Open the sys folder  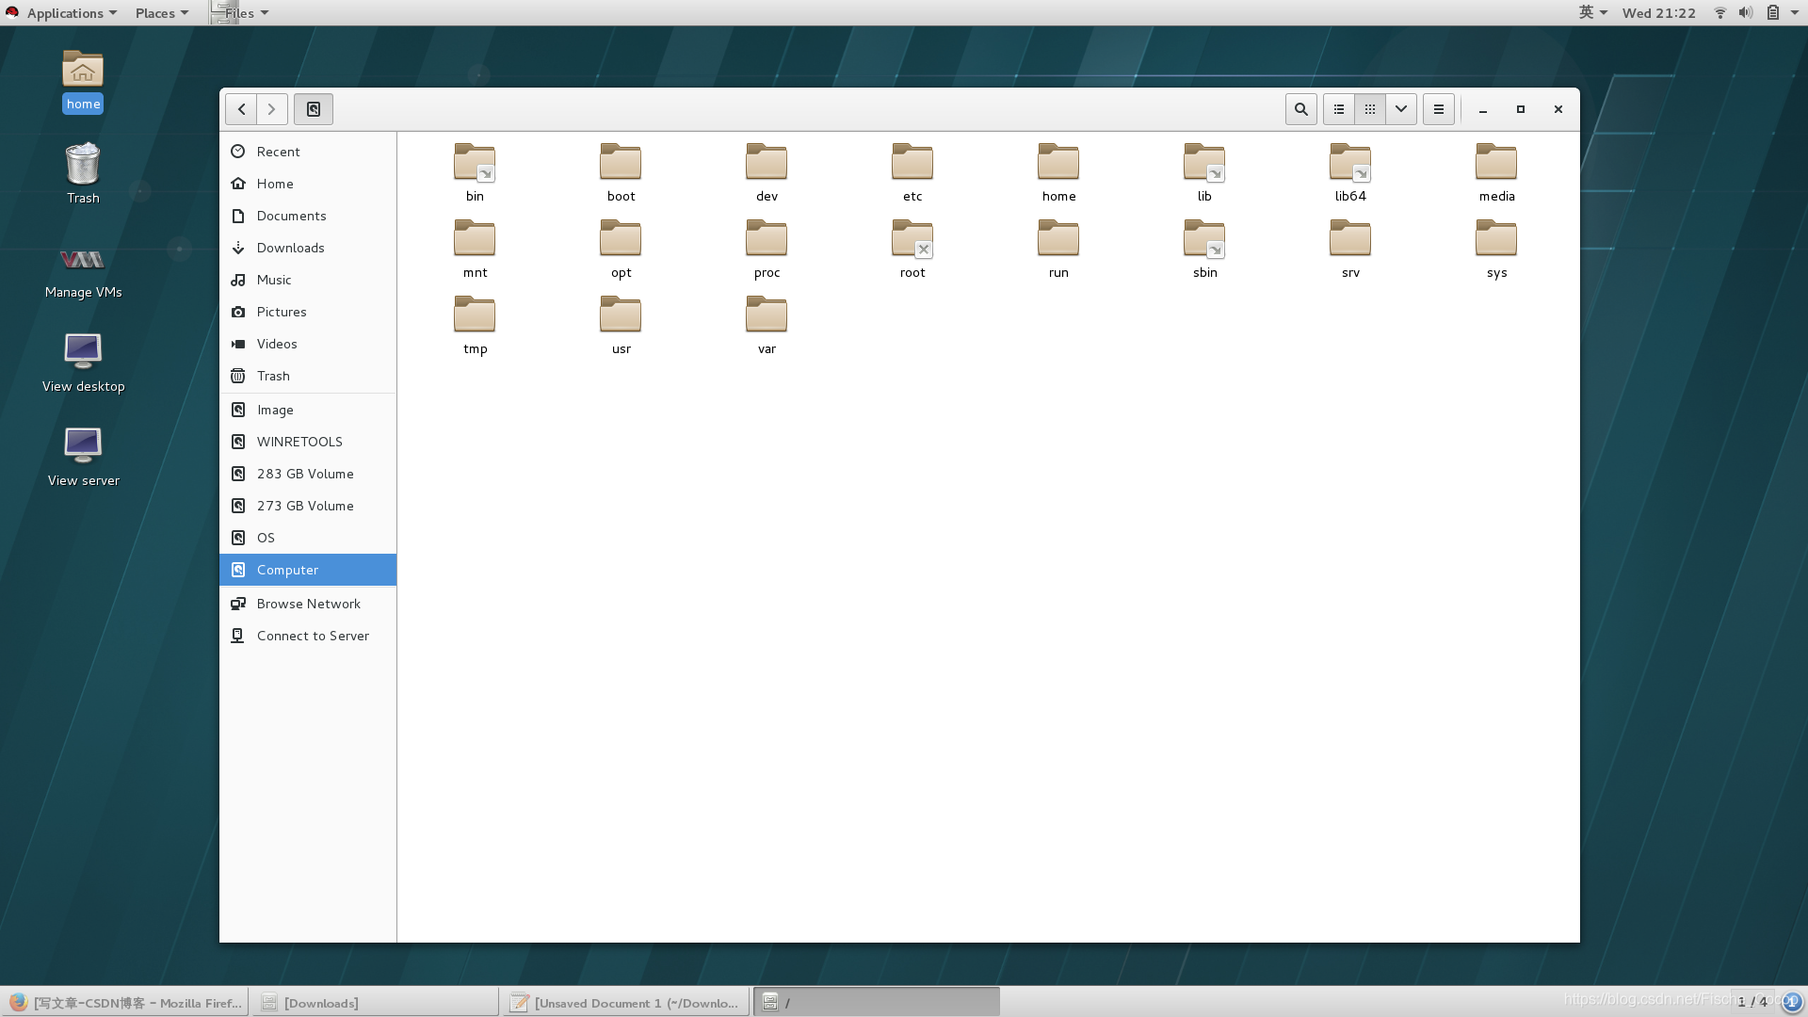tap(1496, 249)
